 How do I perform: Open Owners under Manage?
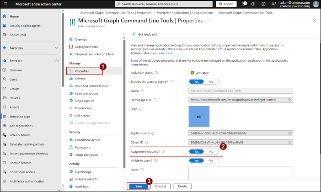[x=80, y=79]
